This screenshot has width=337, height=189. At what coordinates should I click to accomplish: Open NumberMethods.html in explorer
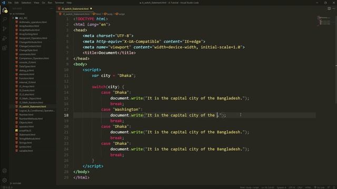pos(31,119)
